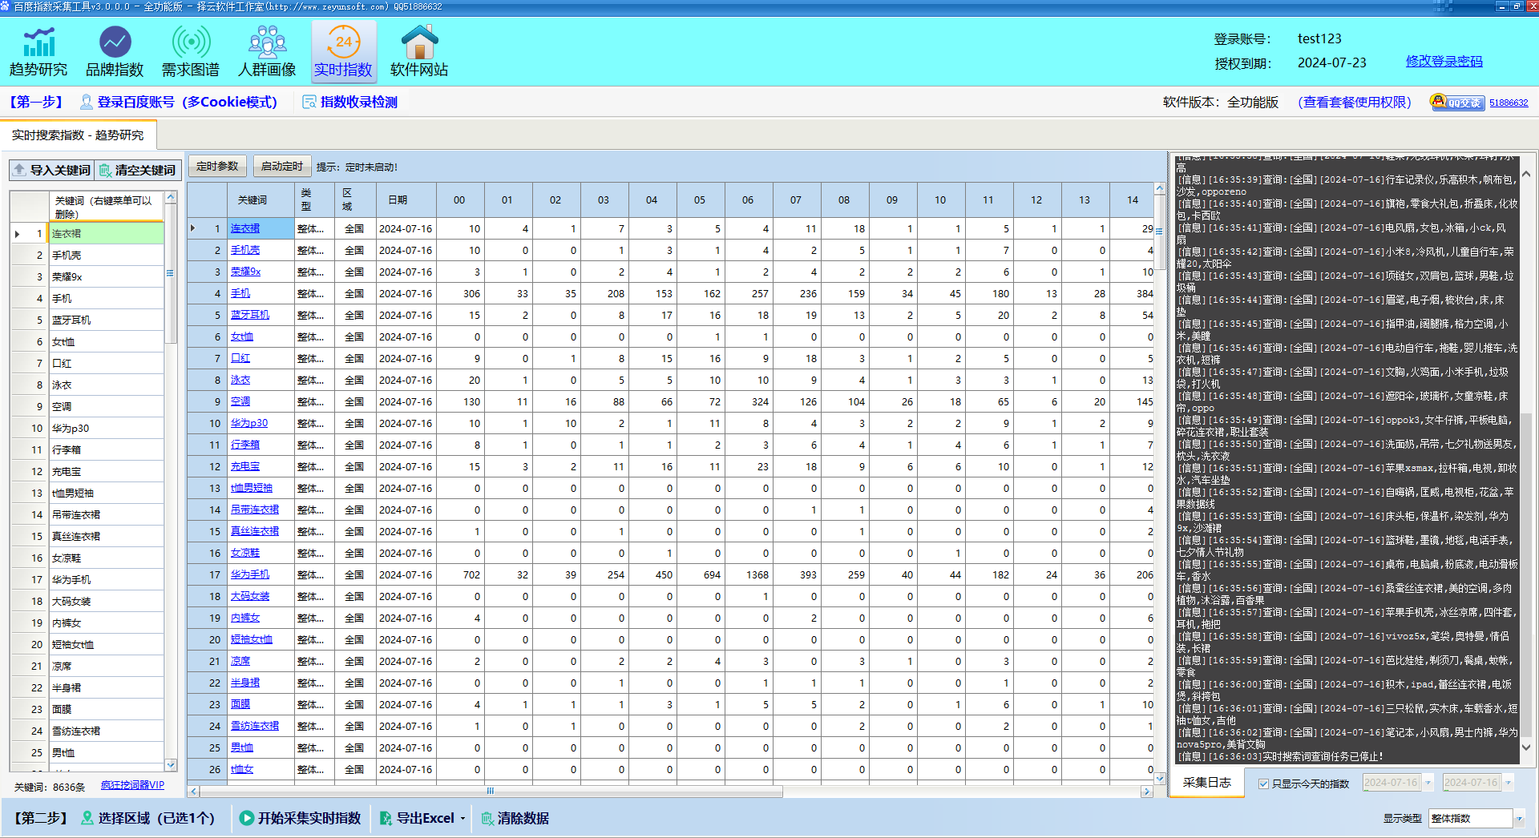Click the 面膜 link in row 23

tap(240, 704)
